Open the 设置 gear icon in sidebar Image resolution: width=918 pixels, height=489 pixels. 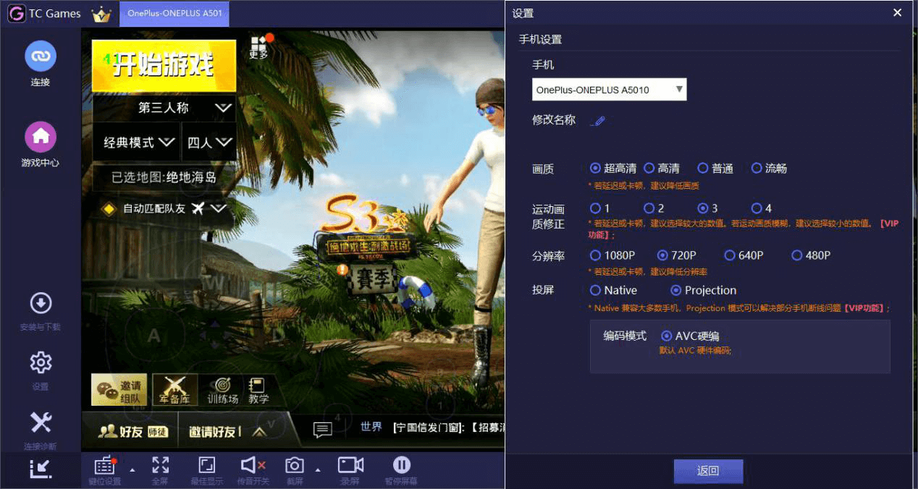click(41, 363)
